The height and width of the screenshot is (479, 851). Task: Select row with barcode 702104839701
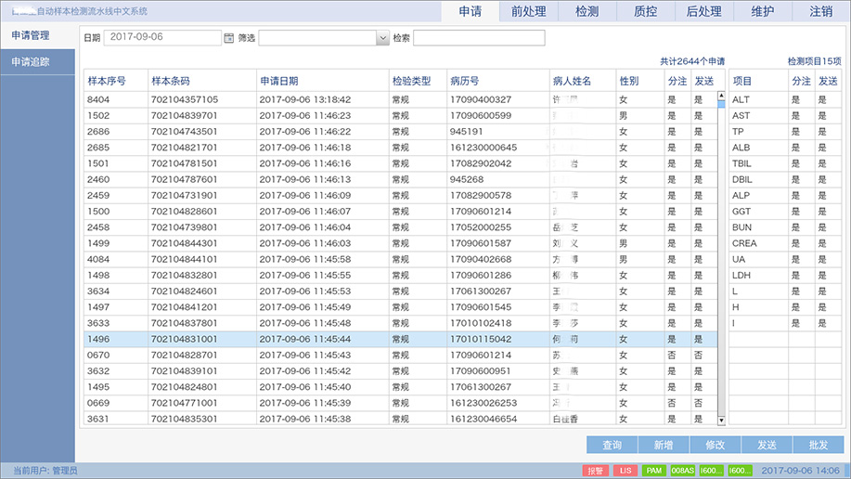coord(401,116)
